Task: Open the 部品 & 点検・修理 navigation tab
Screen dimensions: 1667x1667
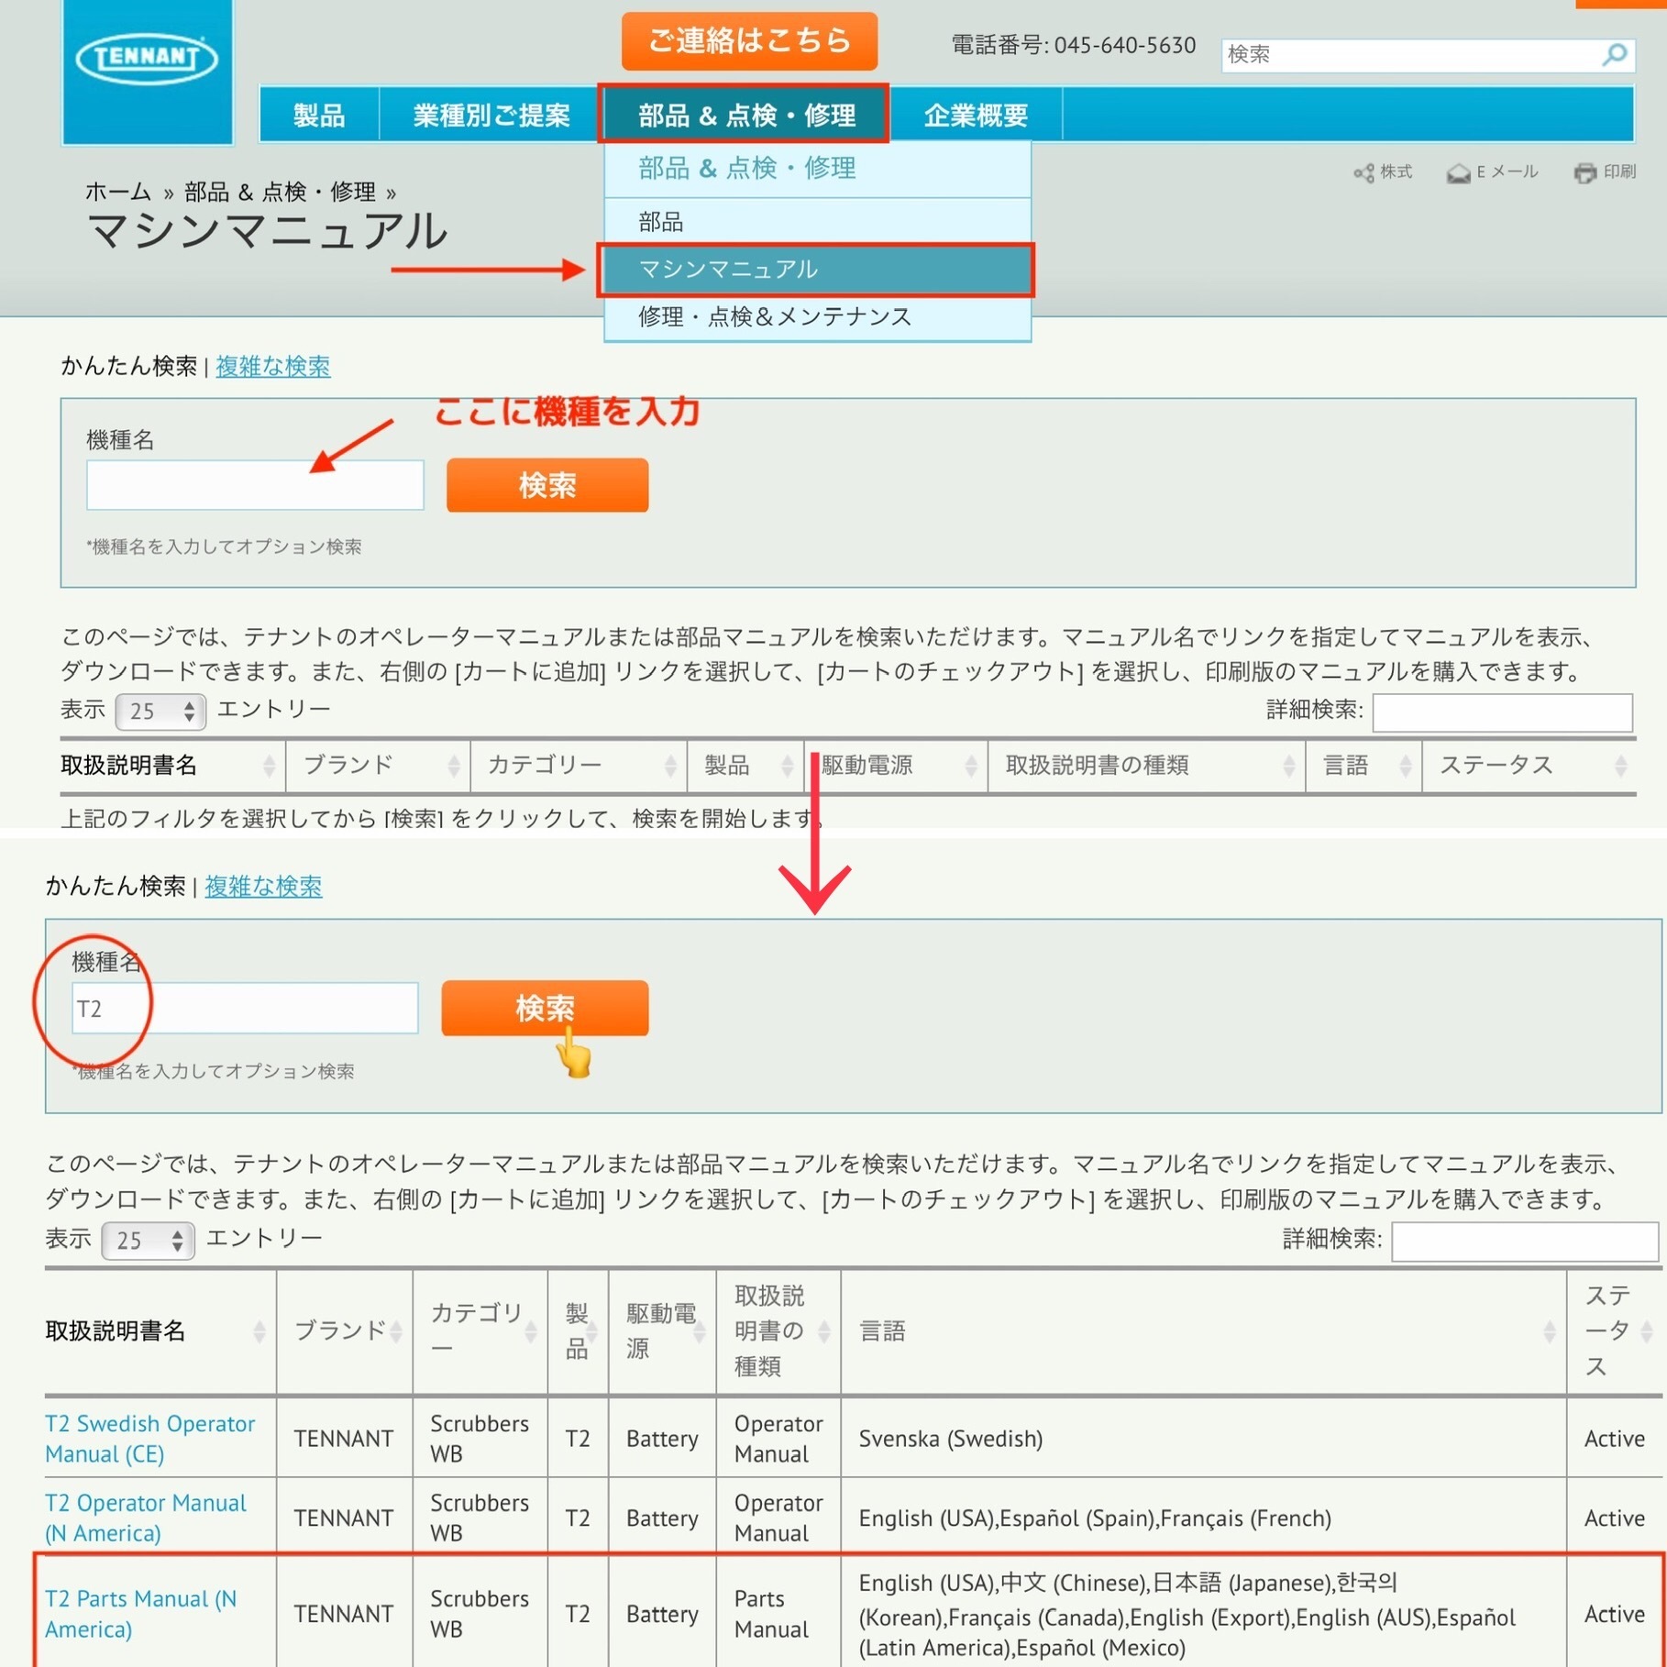Action: (x=745, y=115)
